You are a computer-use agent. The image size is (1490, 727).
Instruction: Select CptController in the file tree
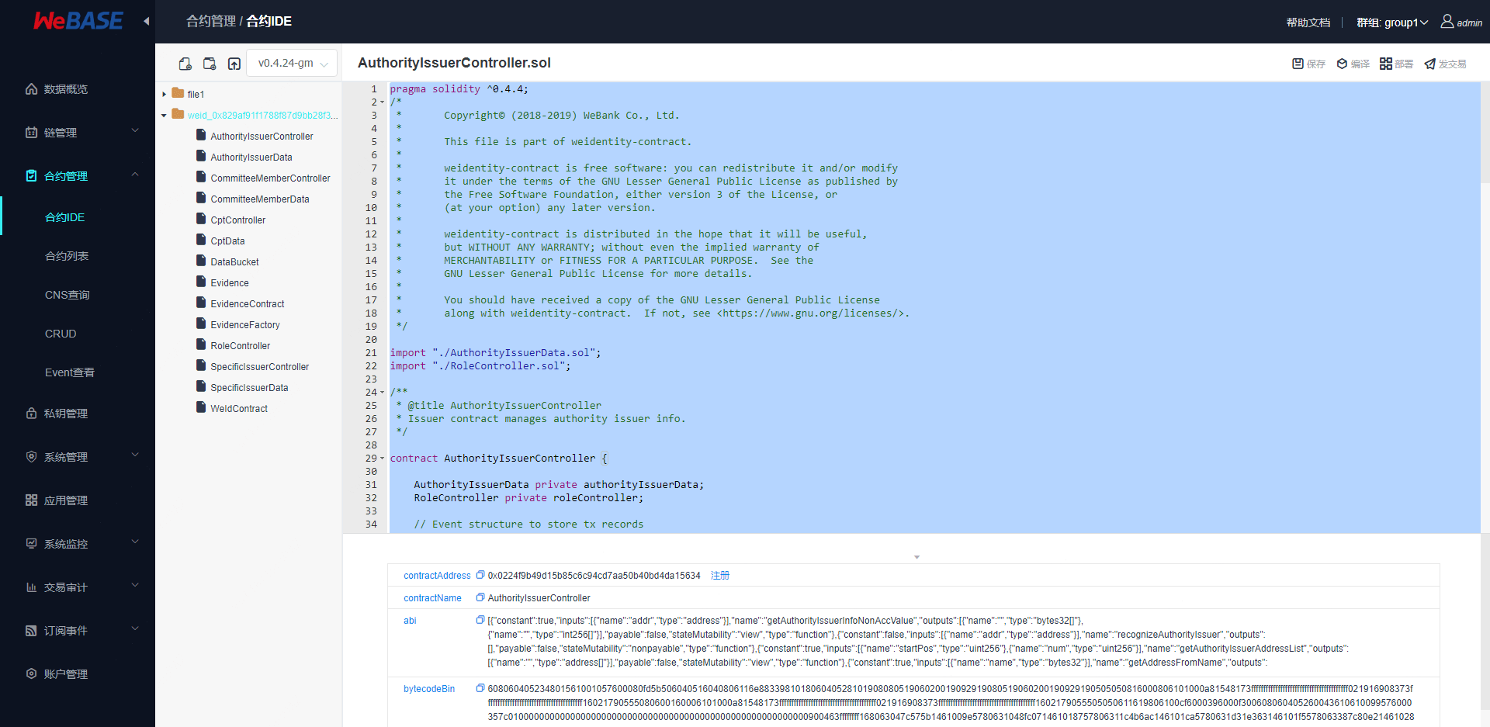[237, 220]
